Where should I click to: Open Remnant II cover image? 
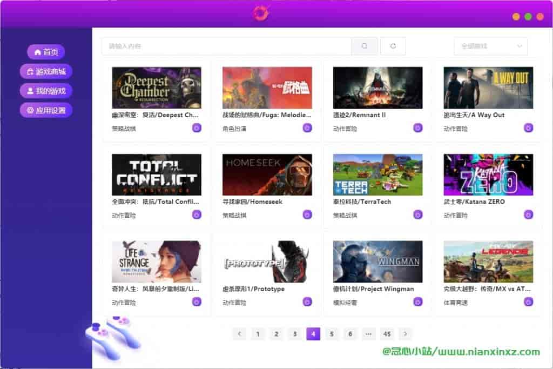[377, 88]
